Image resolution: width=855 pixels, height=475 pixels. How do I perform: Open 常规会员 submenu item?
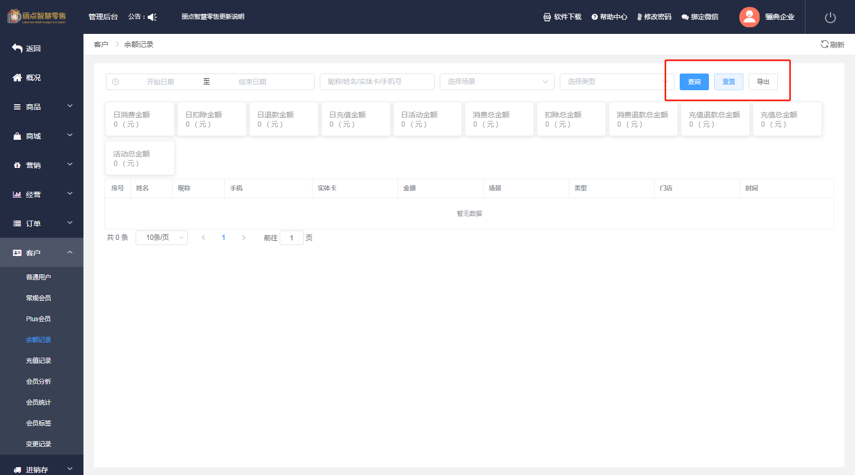coord(39,298)
